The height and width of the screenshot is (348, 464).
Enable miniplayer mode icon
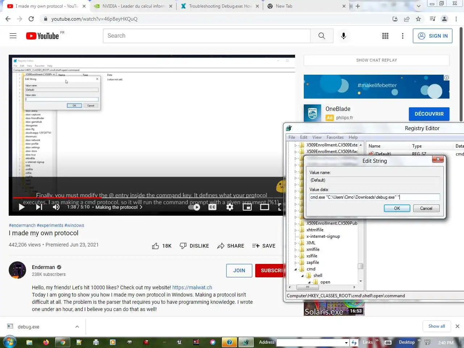(x=247, y=207)
